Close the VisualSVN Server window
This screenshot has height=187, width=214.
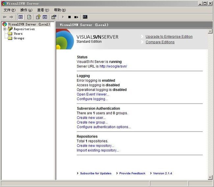[x=210, y=3]
